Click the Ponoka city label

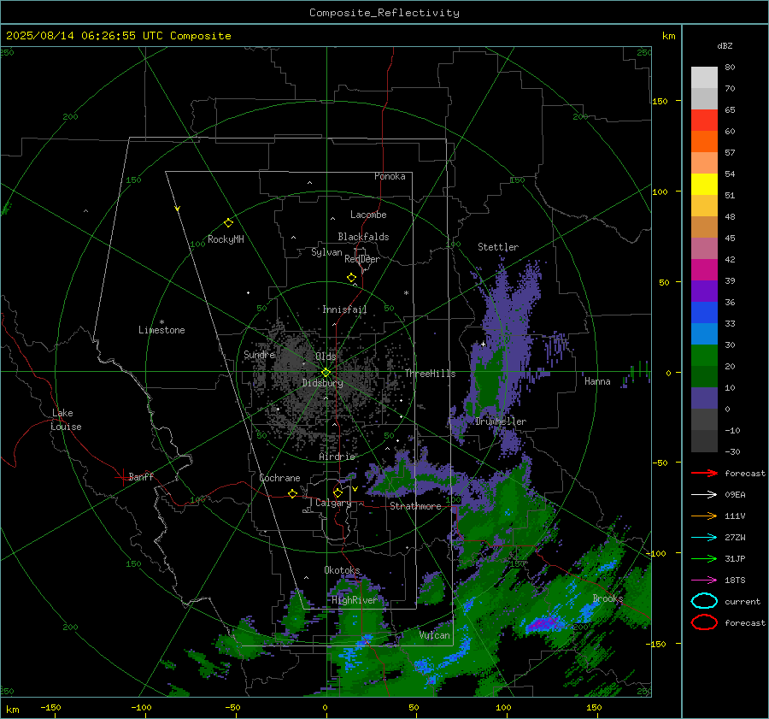point(390,176)
